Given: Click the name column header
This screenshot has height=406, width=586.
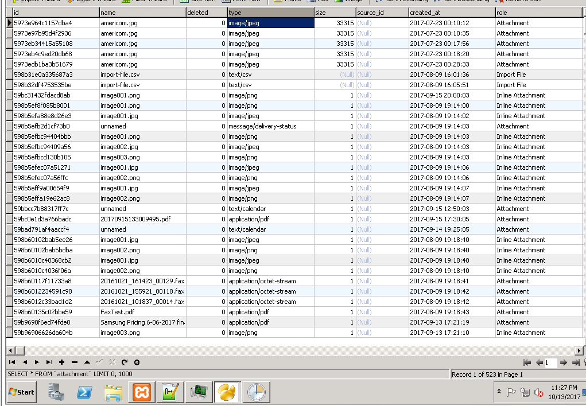Looking at the screenshot, I should click(x=142, y=12).
